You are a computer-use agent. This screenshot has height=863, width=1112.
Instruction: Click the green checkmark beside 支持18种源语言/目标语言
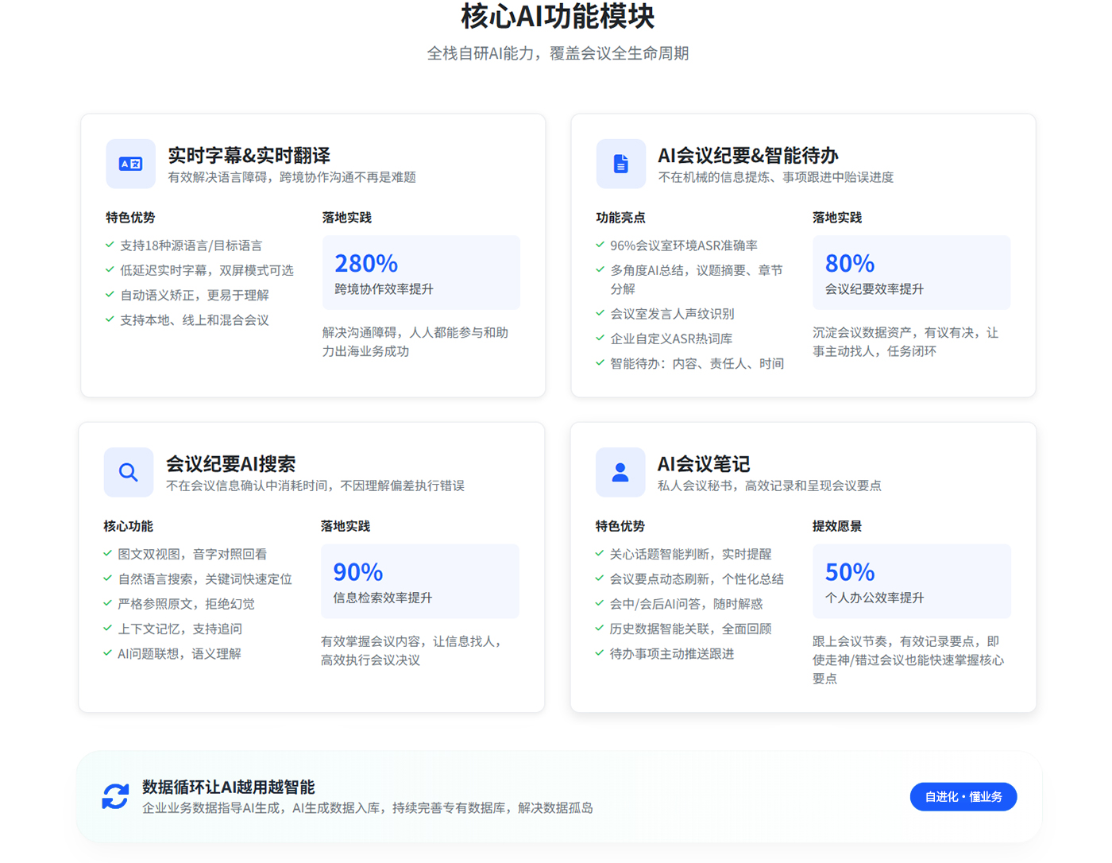pos(110,245)
